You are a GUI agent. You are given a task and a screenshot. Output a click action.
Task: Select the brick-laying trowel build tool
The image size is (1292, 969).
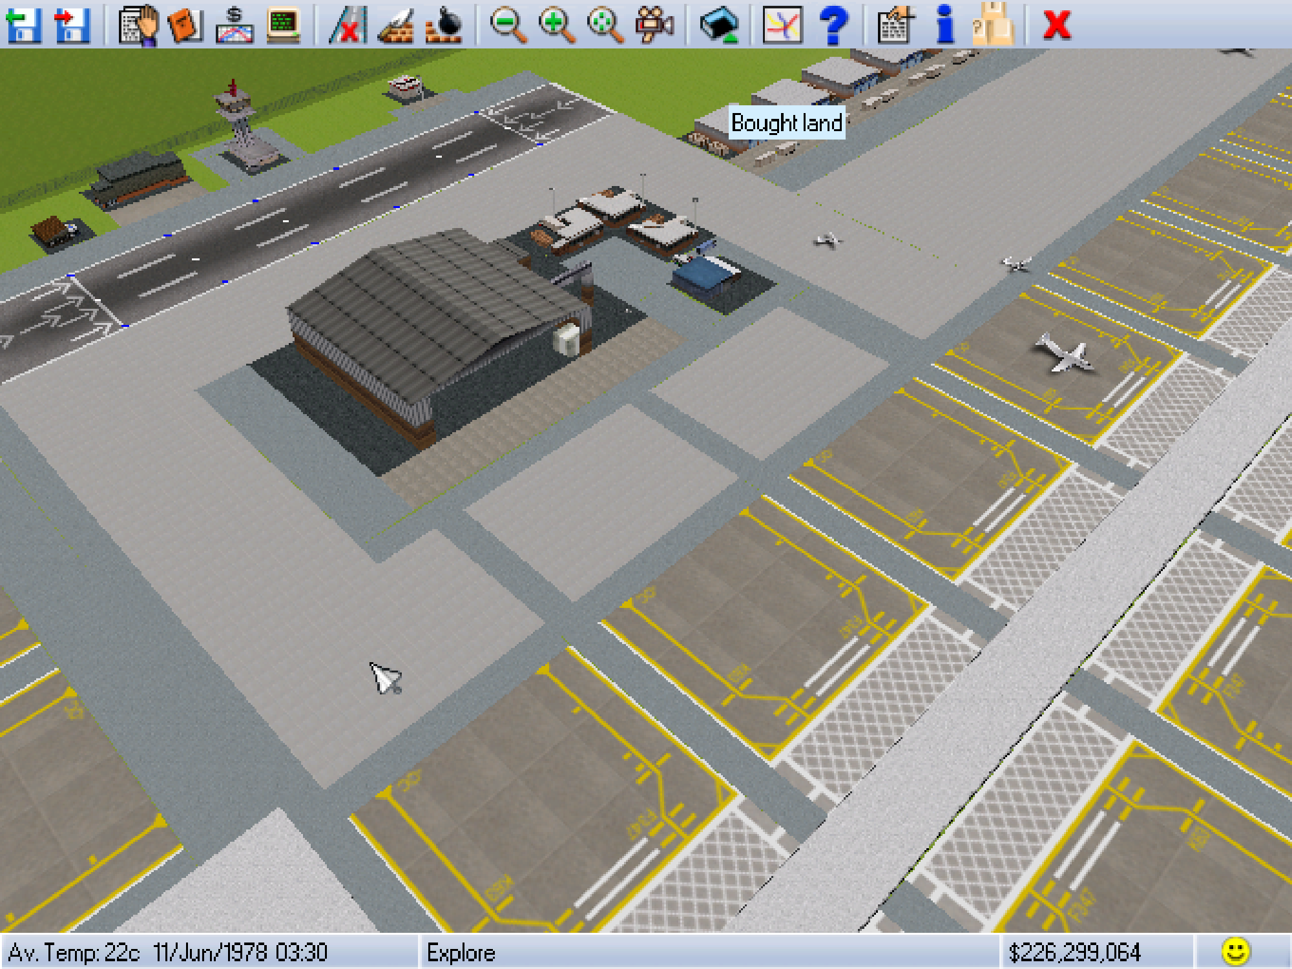[x=395, y=25]
